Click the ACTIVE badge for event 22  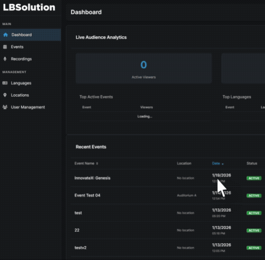tap(254, 230)
